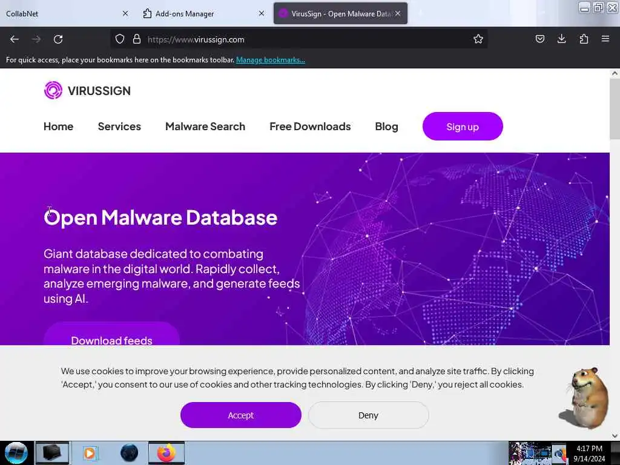Viewport: 620px width, 465px height.
Task: Open the Downloads toolbar icon
Action: [x=561, y=39]
